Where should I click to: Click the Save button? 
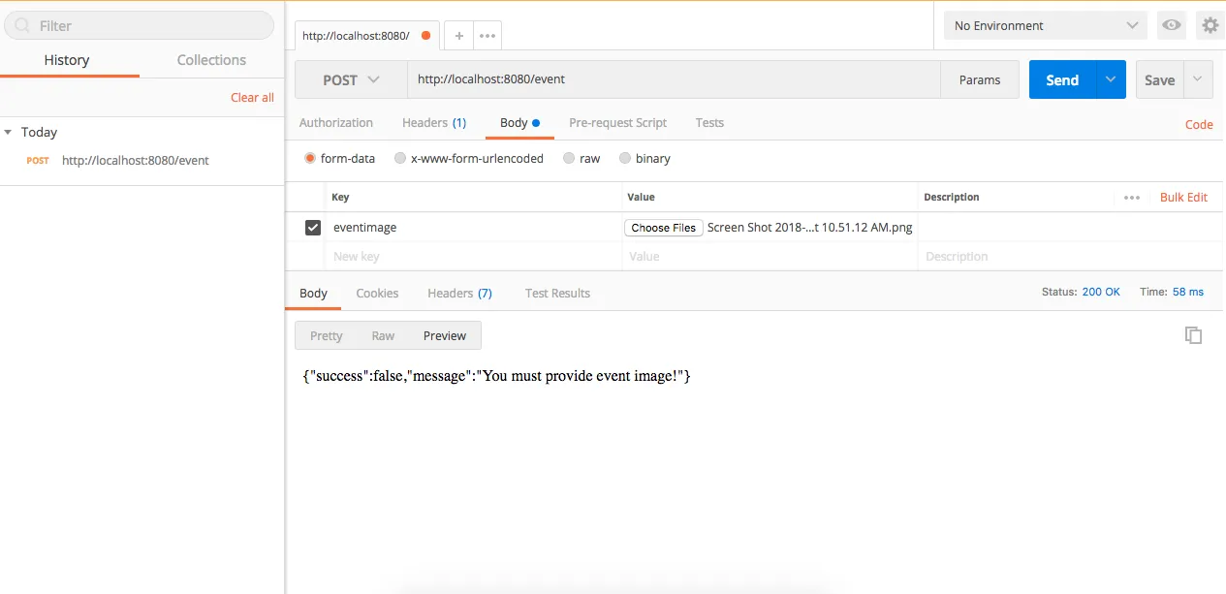pyautogui.click(x=1160, y=80)
